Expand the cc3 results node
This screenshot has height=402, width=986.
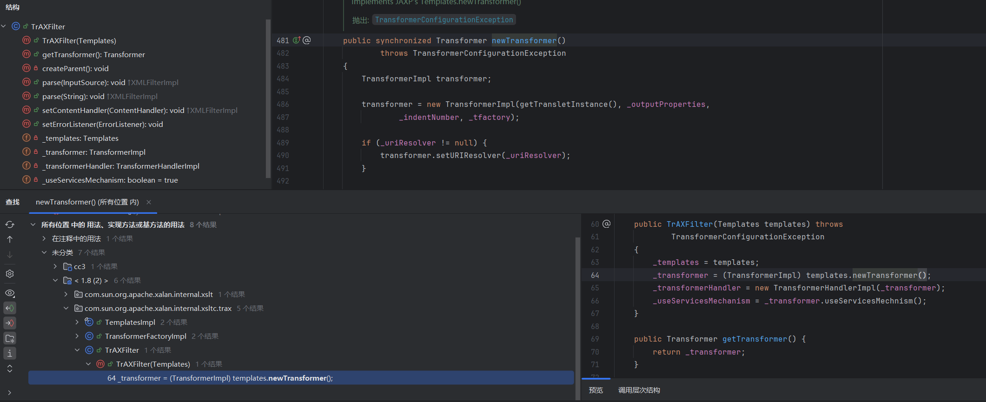(x=55, y=266)
